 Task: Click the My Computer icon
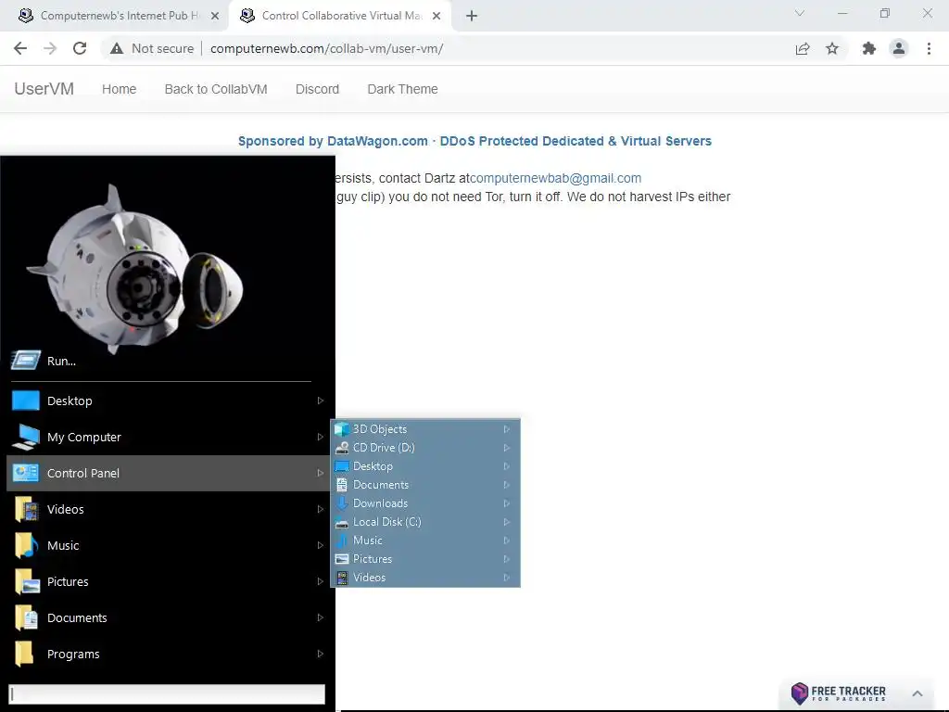pos(25,438)
